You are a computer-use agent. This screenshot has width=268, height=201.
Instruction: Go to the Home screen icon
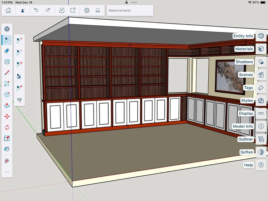tap(8, 10)
